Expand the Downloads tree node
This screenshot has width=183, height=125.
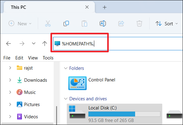pyautogui.click(x=10, y=80)
